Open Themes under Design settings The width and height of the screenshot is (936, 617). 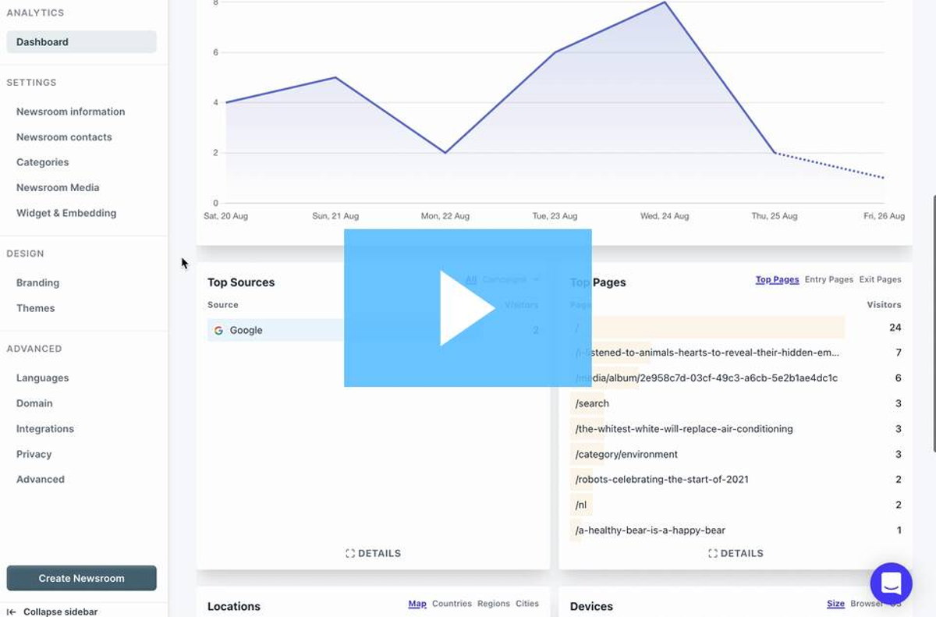tap(35, 308)
